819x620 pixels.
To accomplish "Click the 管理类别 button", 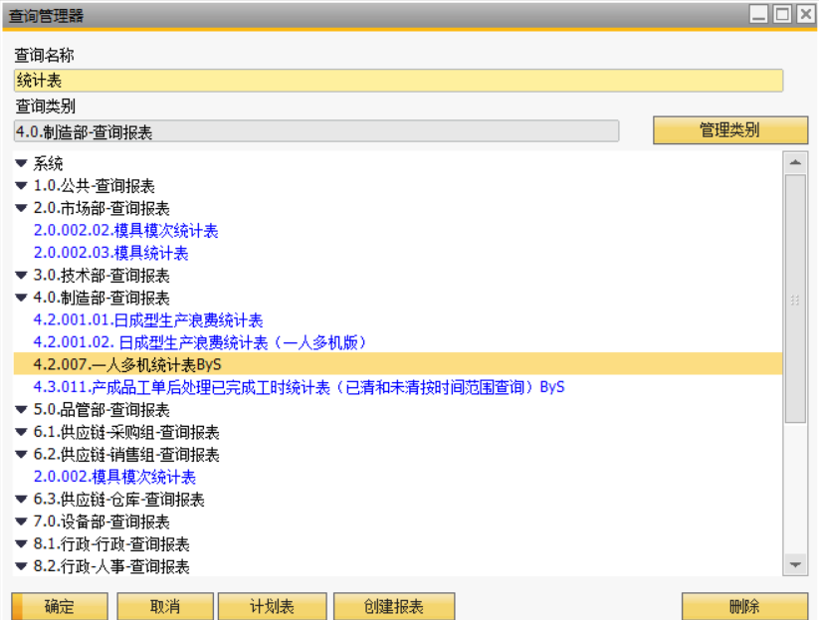I will tap(729, 130).
